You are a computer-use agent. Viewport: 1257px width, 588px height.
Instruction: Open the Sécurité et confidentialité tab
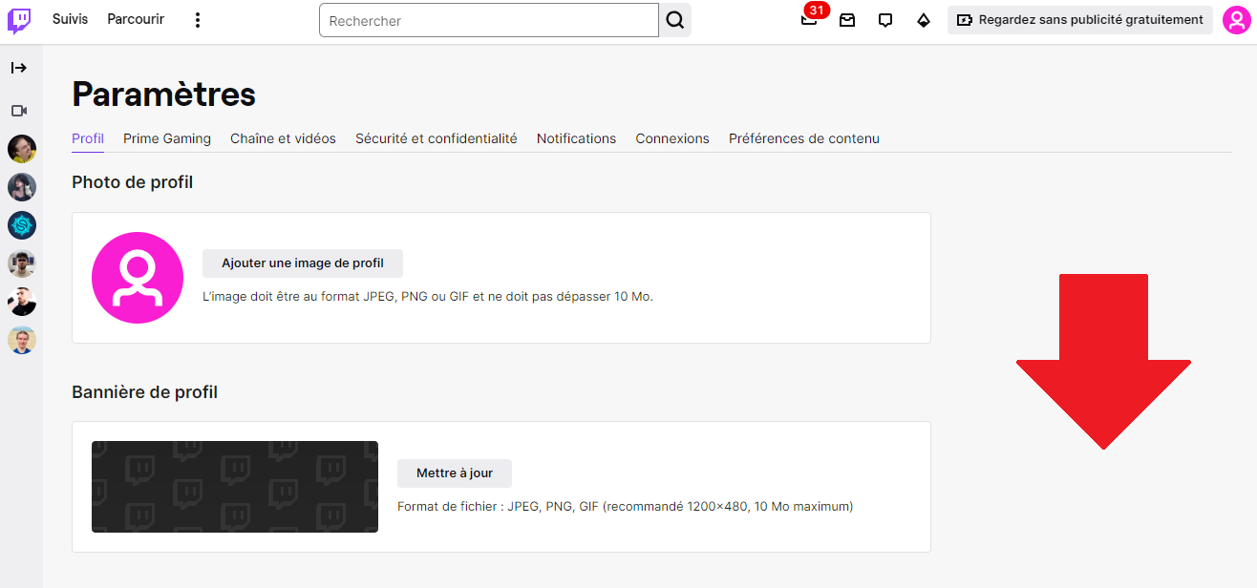[x=437, y=138]
